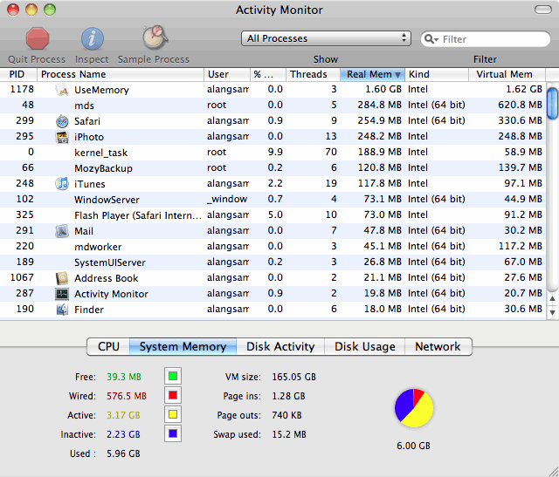Click the Activity Monitor icon in list
The width and height of the screenshot is (559, 477).
pyautogui.click(x=62, y=294)
